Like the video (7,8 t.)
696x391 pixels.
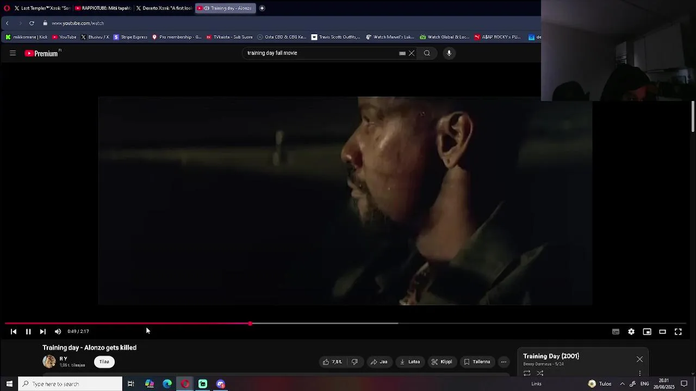point(332,362)
